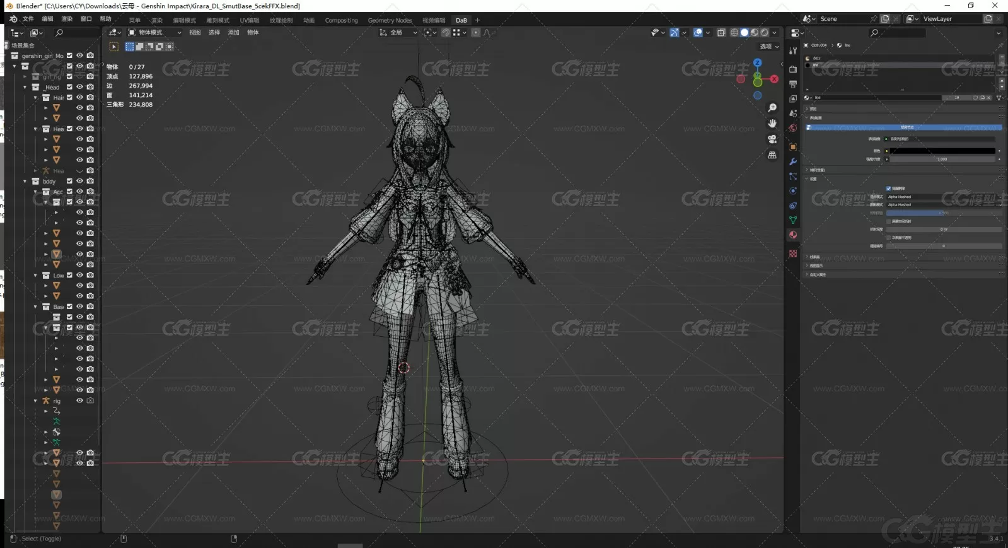Viewport: 1008px width, 548px height.
Task: Click the properties editor search field
Action: click(898, 33)
